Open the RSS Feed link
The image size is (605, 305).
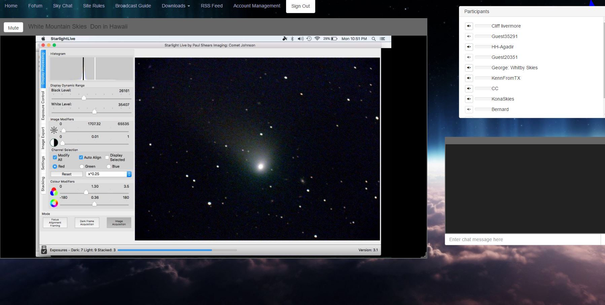pyautogui.click(x=212, y=6)
